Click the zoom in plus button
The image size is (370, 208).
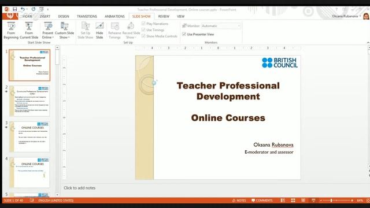tap(352, 200)
